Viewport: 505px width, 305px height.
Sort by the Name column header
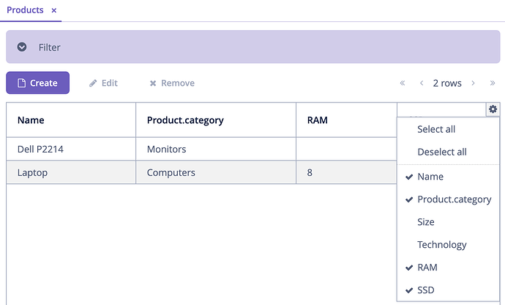[31, 120]
